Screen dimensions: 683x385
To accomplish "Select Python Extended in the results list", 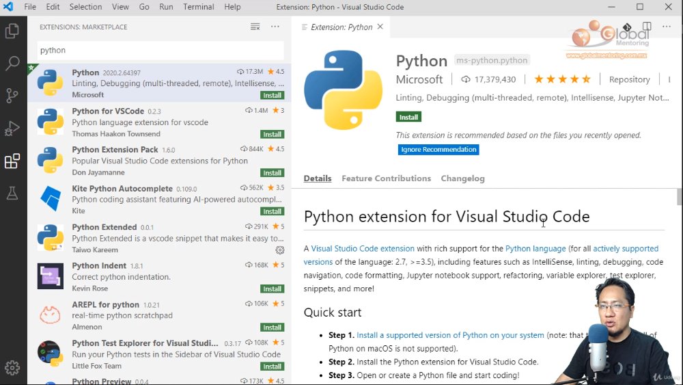I will 159,238.
